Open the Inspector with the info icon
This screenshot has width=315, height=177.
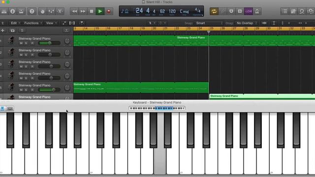[x=12, y=11]
